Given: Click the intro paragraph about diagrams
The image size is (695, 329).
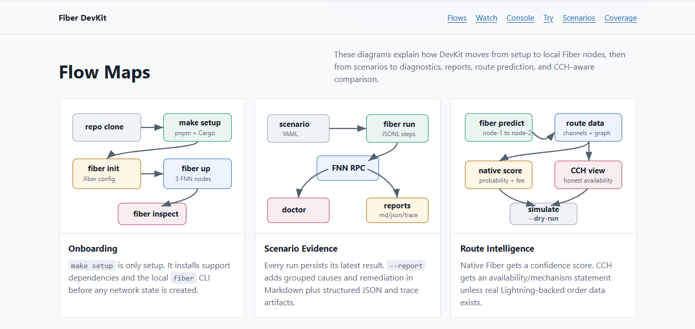Looking at the screenshot, I should click(480, 67).
